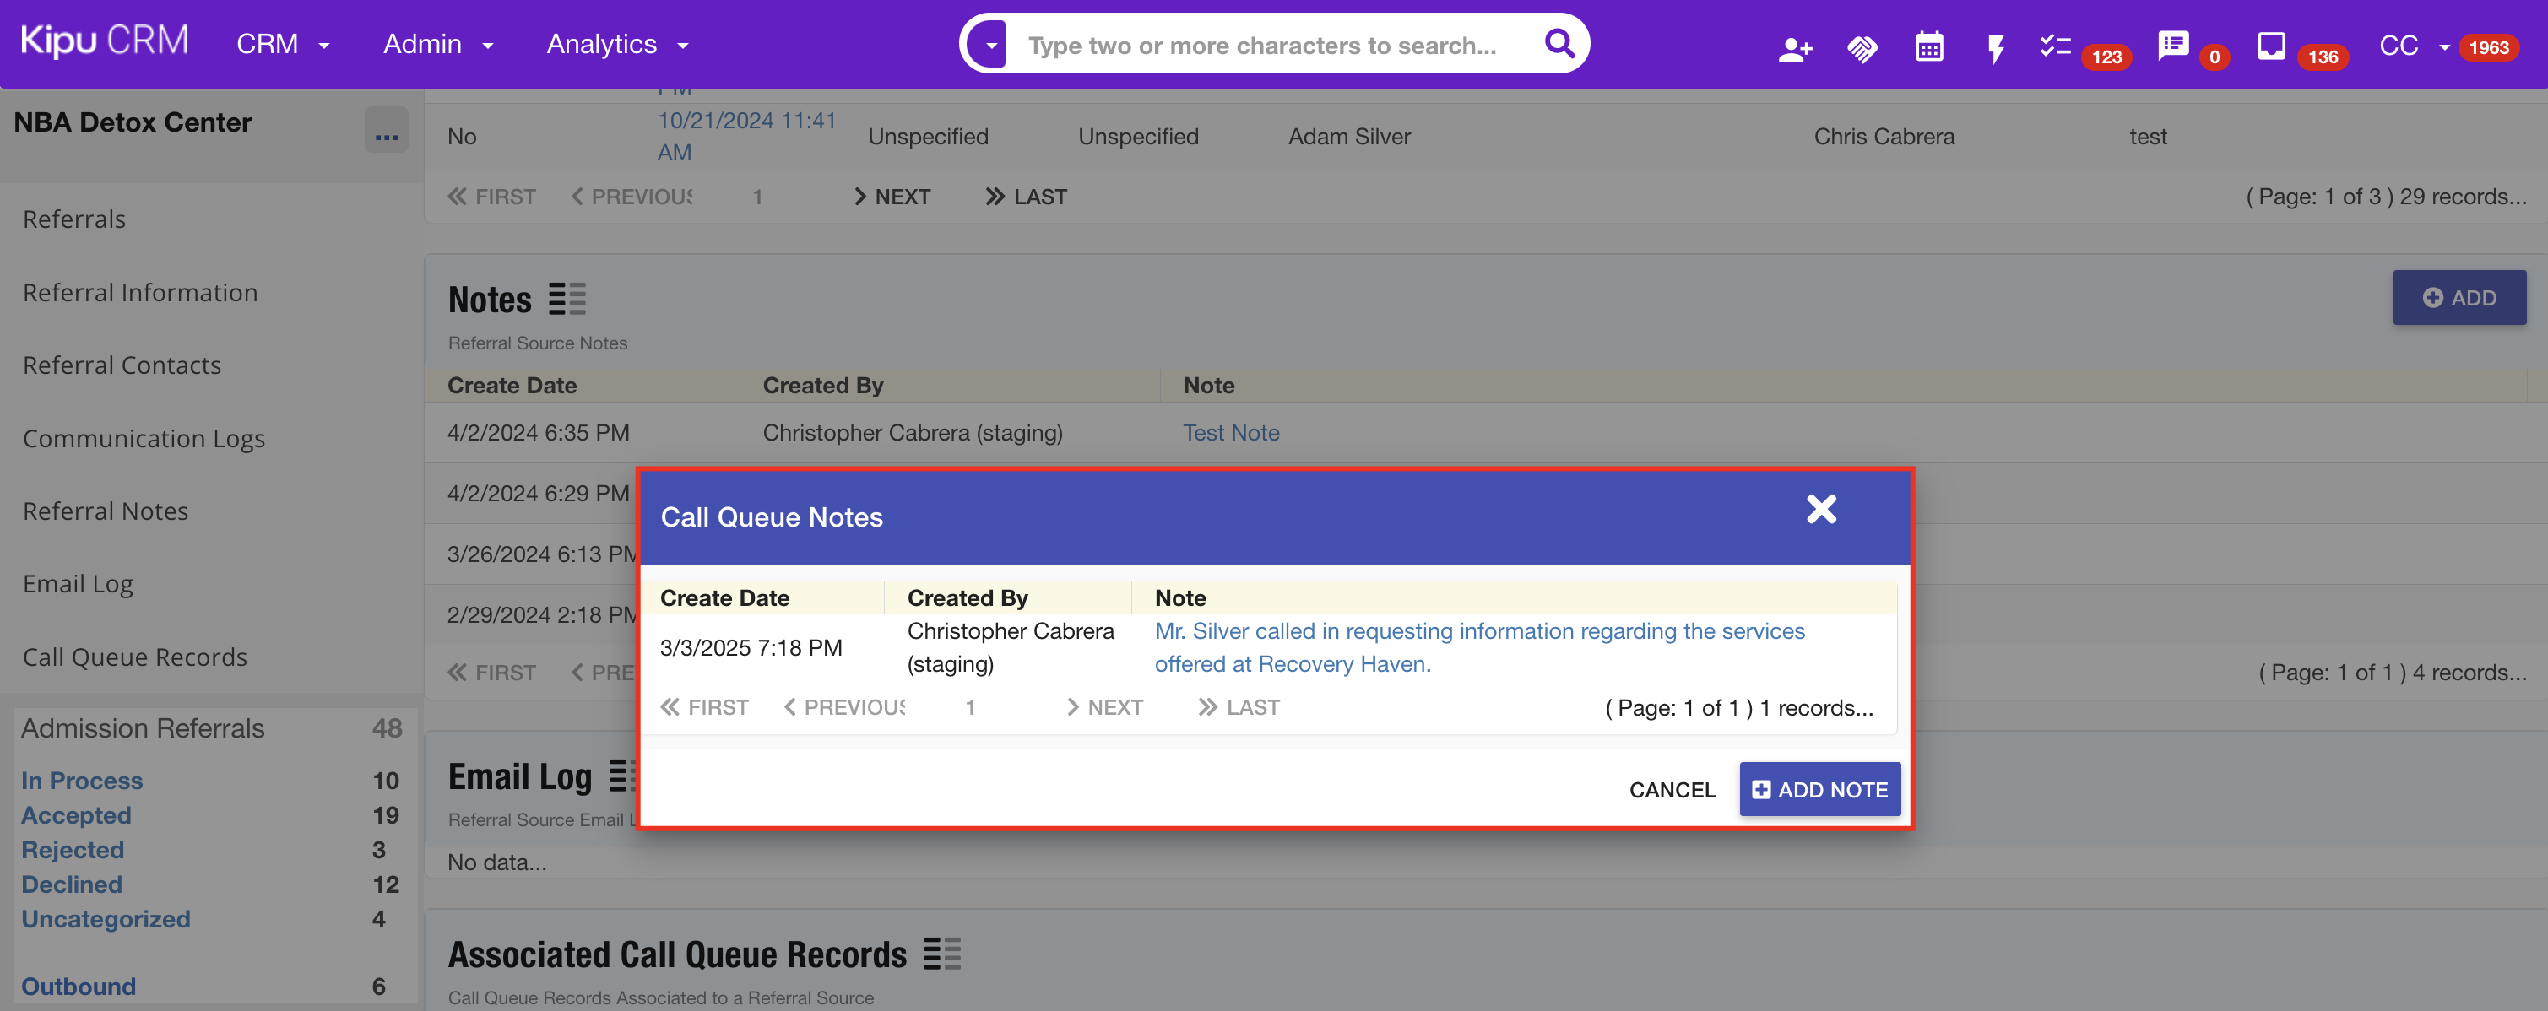This screenshot has height=1011, width=2548.
Task: Go to Communication Logs in sidebar
Action: [x=144, y=439]
